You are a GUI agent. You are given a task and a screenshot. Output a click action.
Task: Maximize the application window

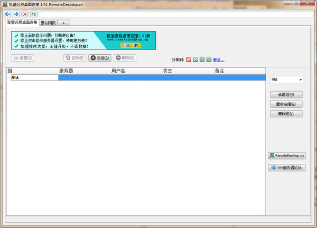[296, 4]
